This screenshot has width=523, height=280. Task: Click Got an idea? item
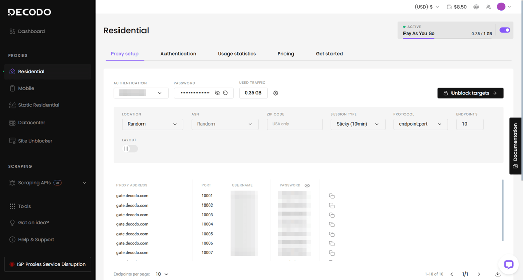coord(29,223)
